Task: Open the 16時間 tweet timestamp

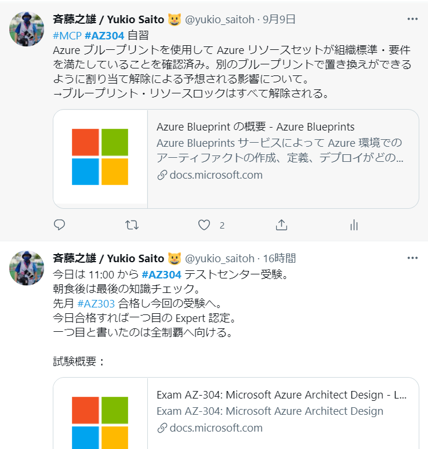Action: [279, 259]
